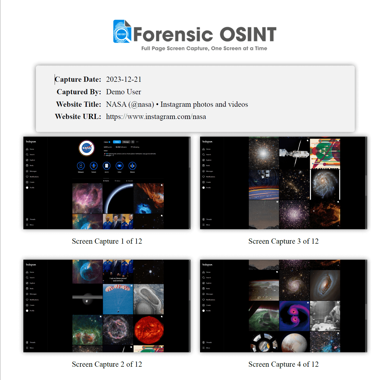Viewport: 389px width, 380px height.
Task: Click the Messages icon in Screen Capture 1
Action: (x=27, y=171)
